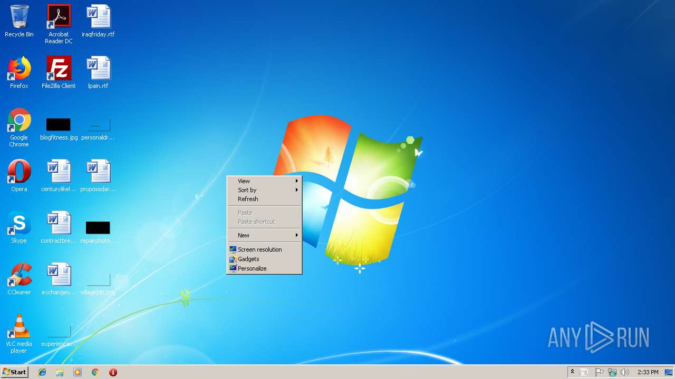This screenshot has height=379, width=675.
Task: Open the network tray icon
Action: pos(612,372)
